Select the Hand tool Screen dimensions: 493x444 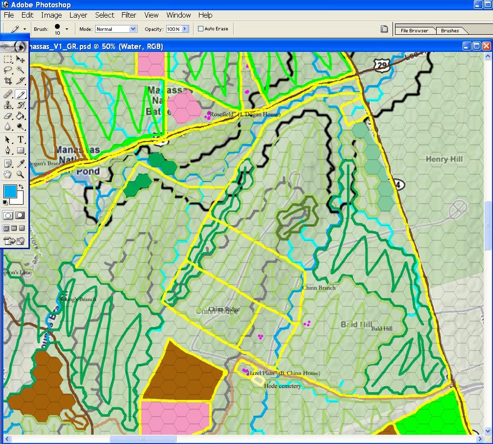[8, 174]
